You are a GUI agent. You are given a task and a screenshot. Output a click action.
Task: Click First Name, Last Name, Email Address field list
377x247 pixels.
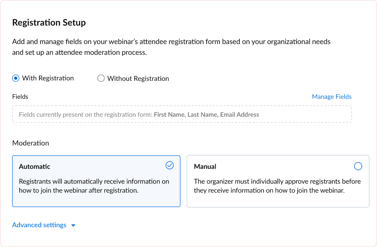207,114
